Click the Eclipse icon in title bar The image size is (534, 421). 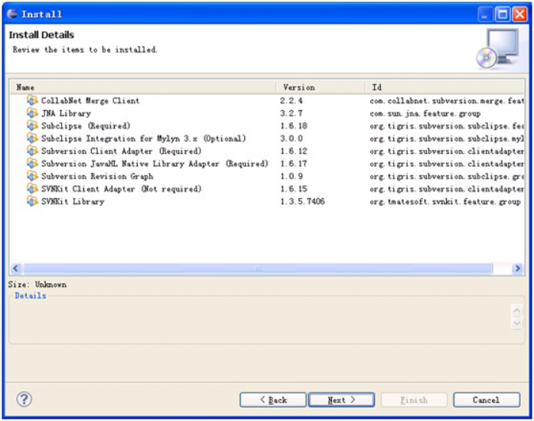tap(12, 14)
